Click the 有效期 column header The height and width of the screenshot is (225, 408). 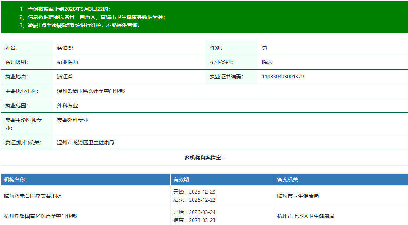click(181, 179)
